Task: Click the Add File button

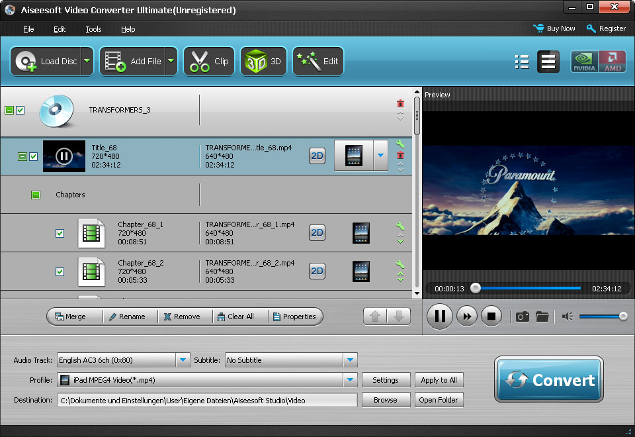Action: 132,61
